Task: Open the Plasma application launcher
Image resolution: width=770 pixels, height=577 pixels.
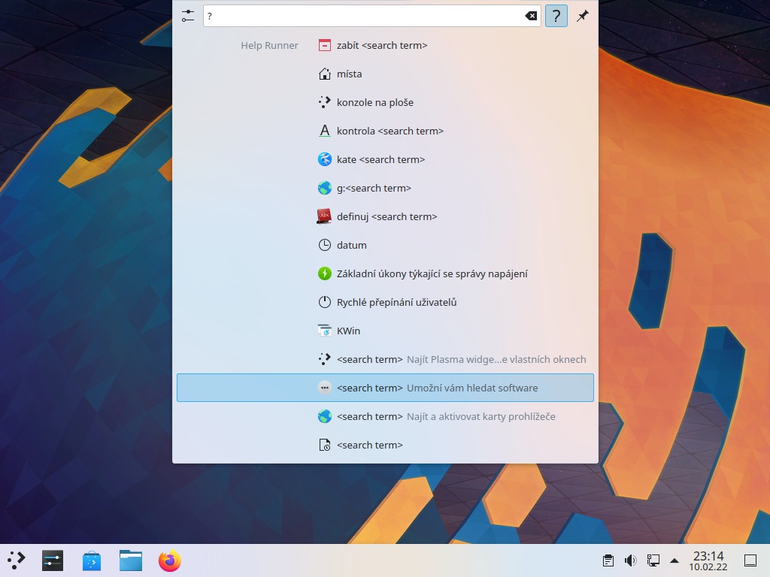Action: click(15, 560)
